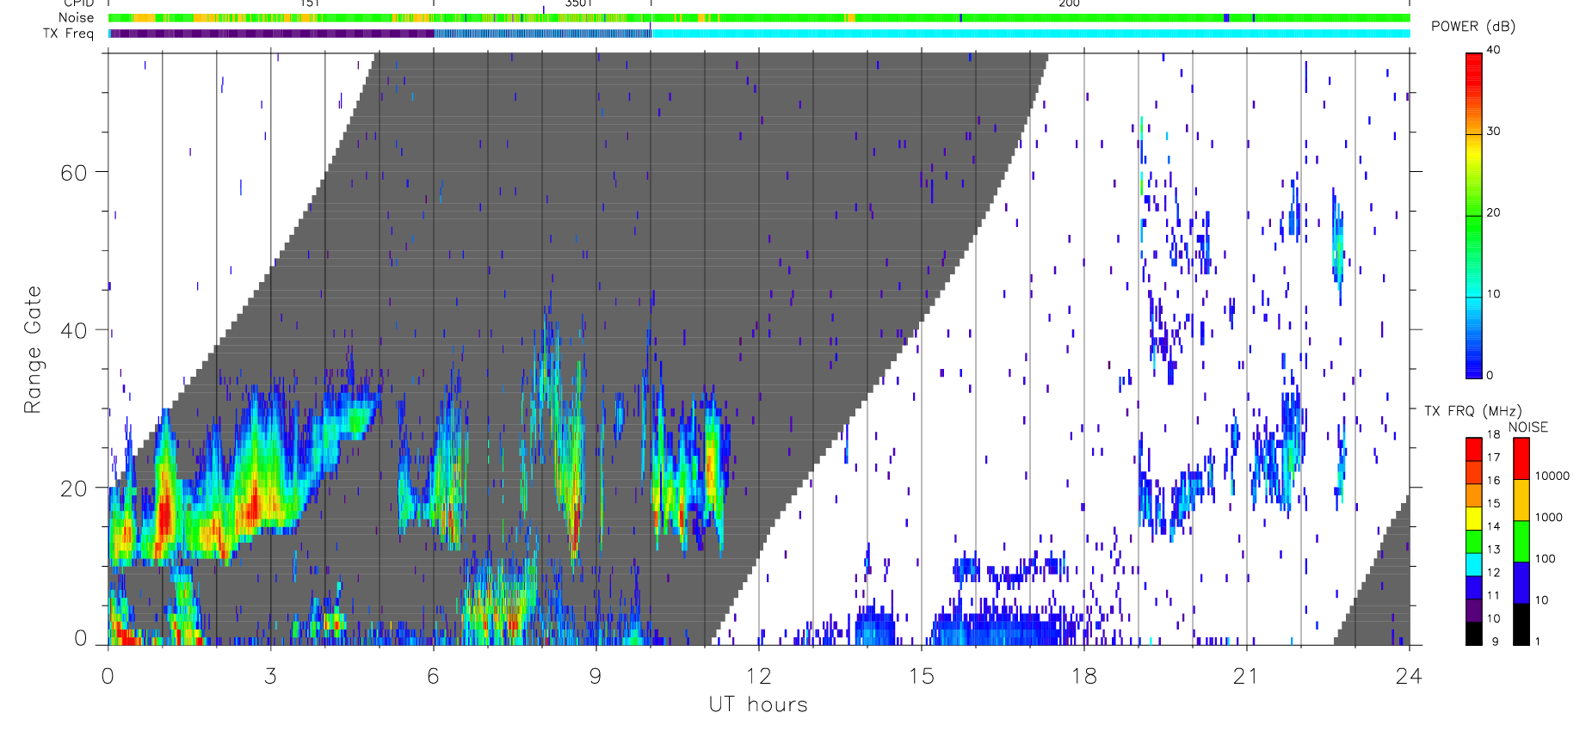
Task: Click the 10 label on NOISE scale
Action: pos(1542,600)
